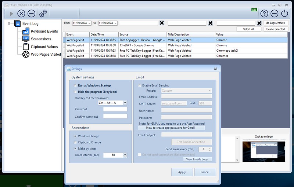Click the Timer interval value field
Viewport: 294px width, 187px height.
[x=113, y=155]
